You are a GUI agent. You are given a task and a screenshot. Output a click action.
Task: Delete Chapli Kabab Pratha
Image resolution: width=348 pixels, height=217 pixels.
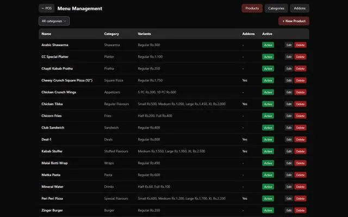click(300, 69)
